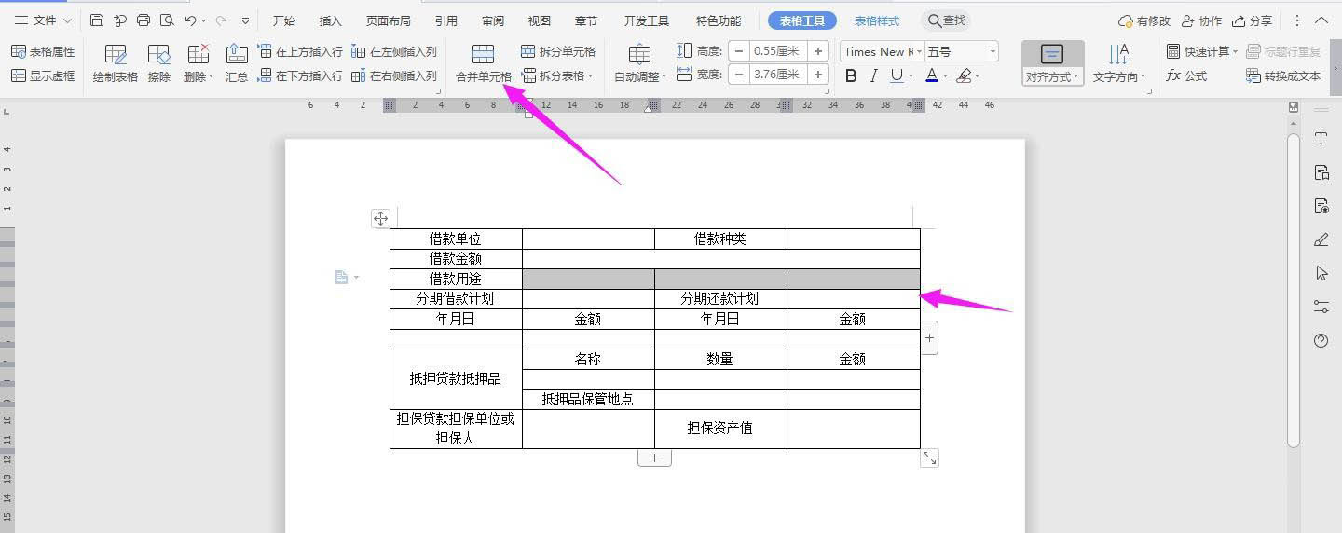Switch to the 插入 tab
This screenshot has width=1342, height=533.
[330, 20]
